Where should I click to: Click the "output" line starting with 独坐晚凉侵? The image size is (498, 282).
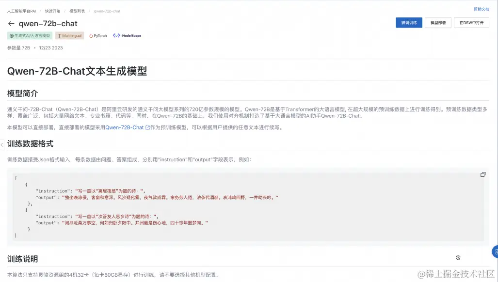(157, 197)
